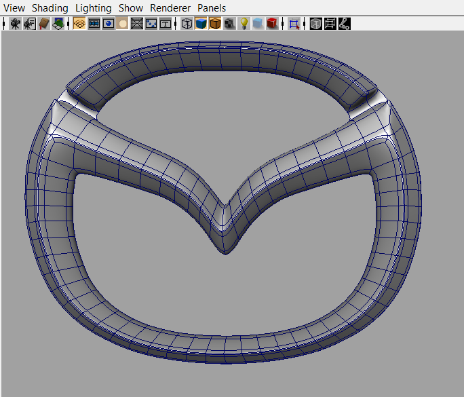464x397 pixels.
Task: Switch to Wireframe display mode
Action: pos(187,24)
